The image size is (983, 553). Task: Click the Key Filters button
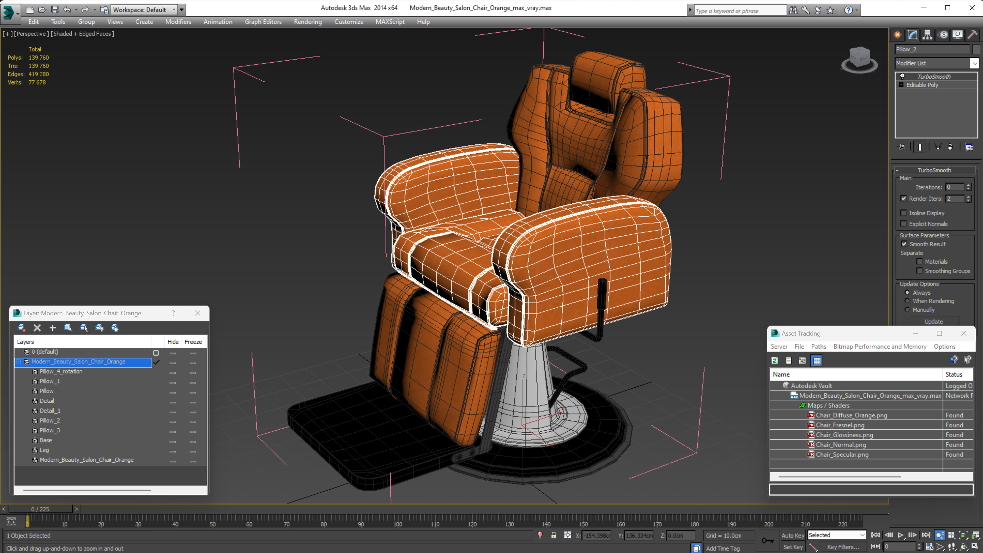coord(843,547)
